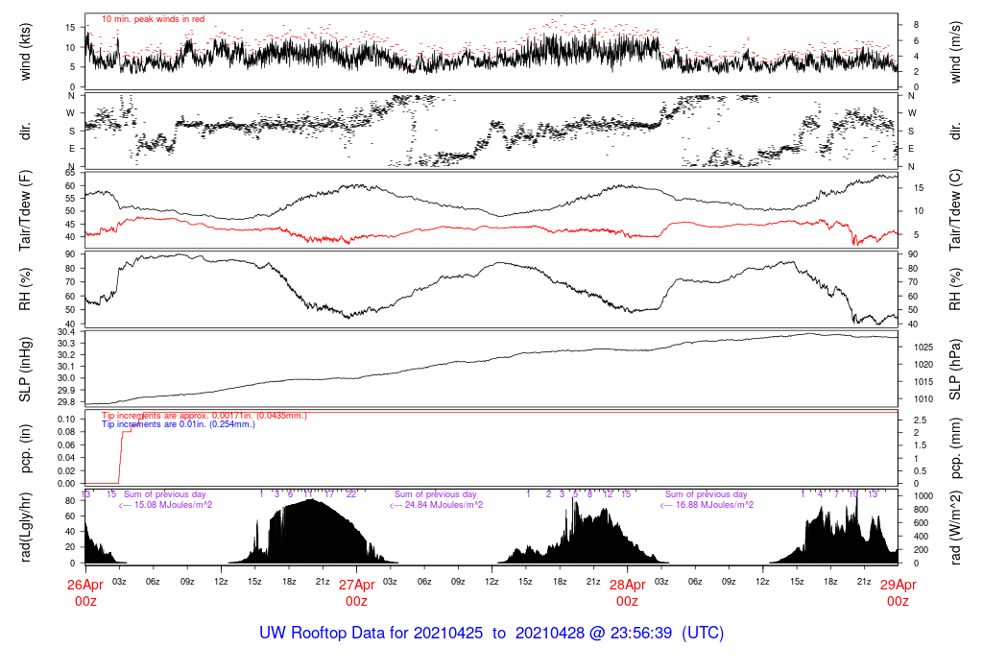This screenshot has width=983, height=672.
Task: Click the '65' tick on the Tair/Tdew Fahrenheit axis
Action: point(69,173)
